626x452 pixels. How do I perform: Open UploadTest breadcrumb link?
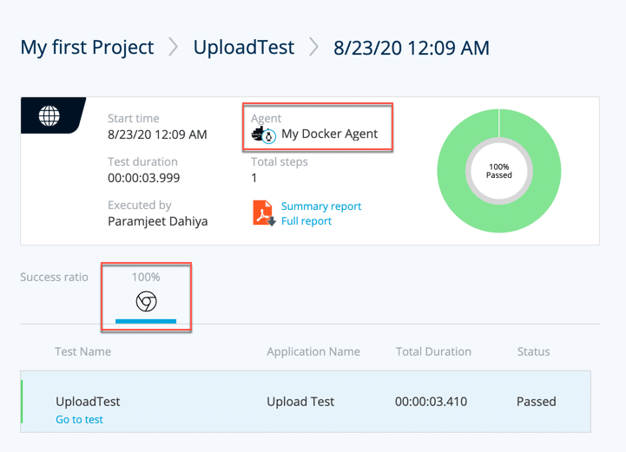click(x=244, y=47)
